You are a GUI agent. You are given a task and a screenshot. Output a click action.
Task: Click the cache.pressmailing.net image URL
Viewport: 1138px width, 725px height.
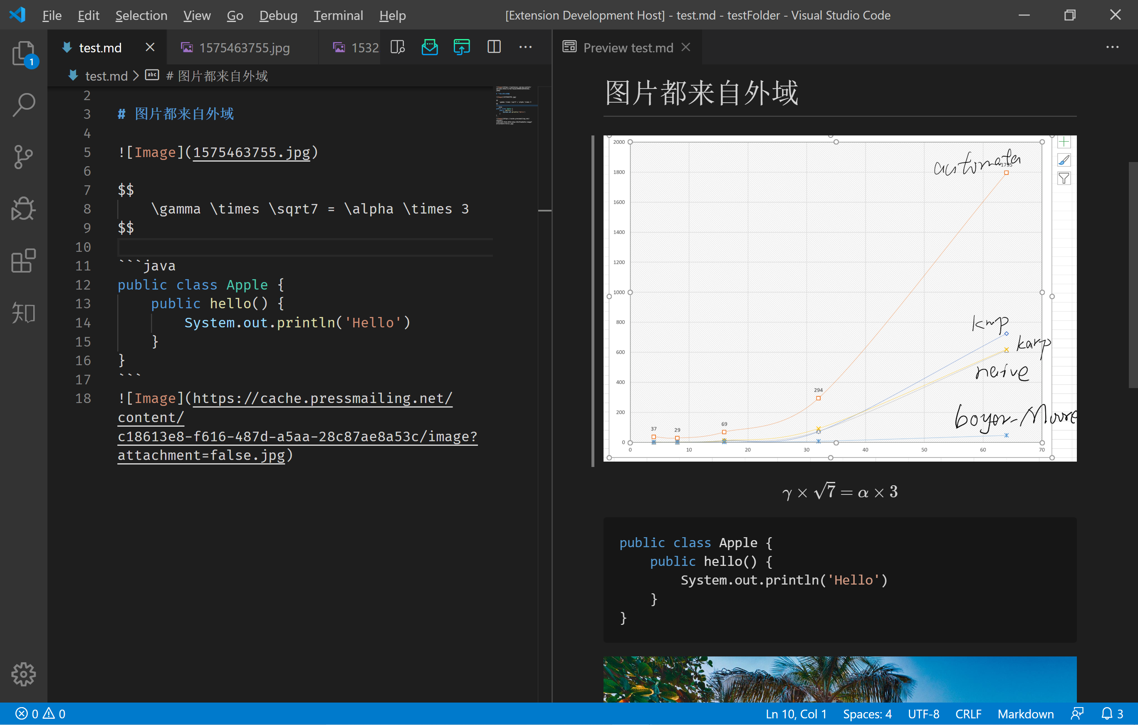[298, 427]
